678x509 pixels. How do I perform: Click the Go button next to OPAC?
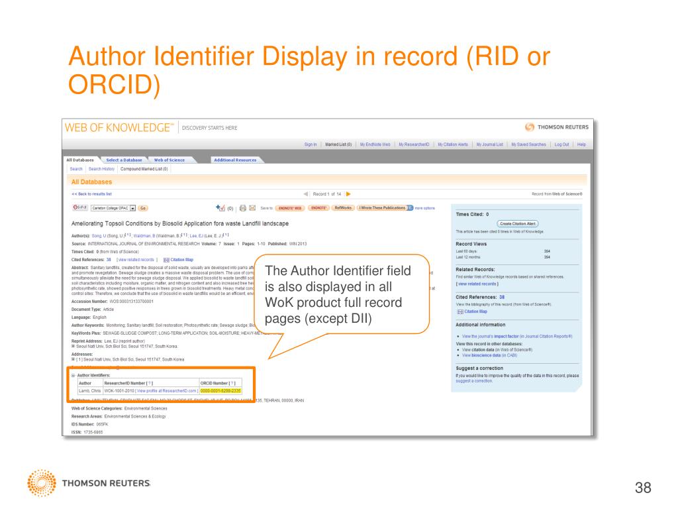tap(143, 208)
